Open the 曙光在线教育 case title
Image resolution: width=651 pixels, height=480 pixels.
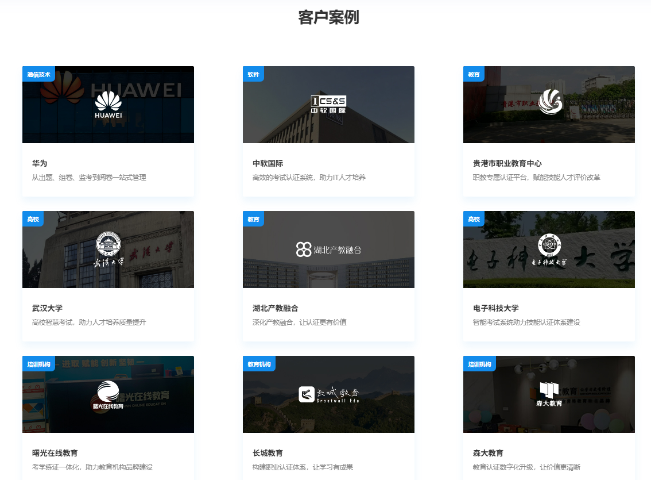(x=55, y=453)
